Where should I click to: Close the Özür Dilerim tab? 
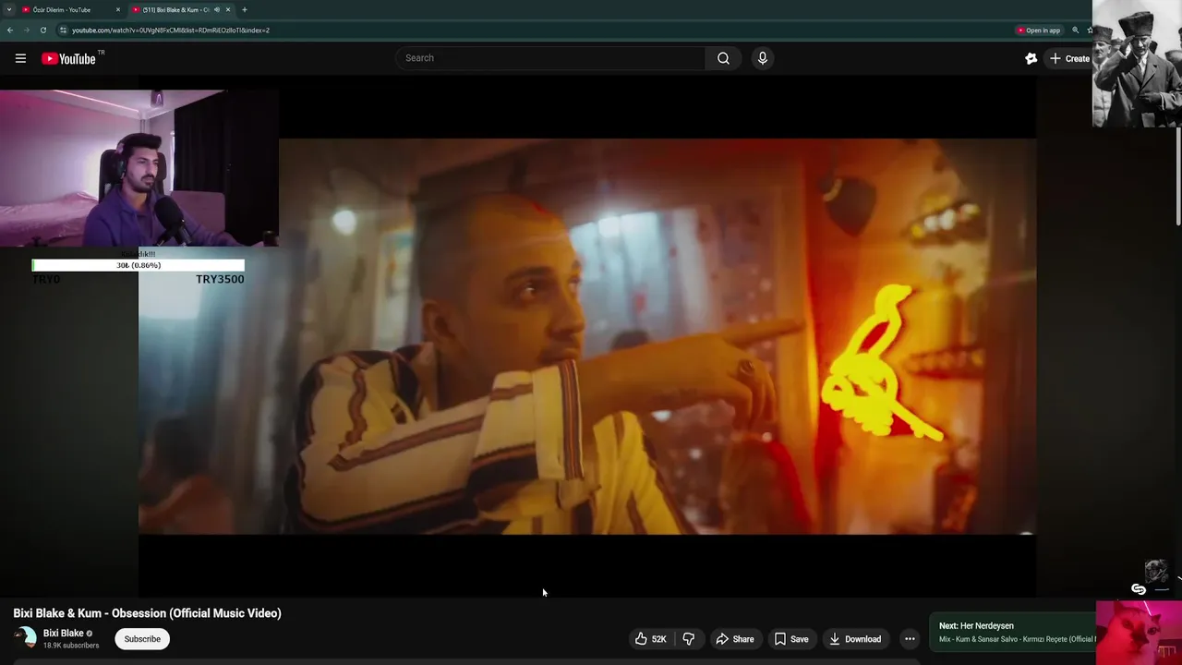coord(118,9)
